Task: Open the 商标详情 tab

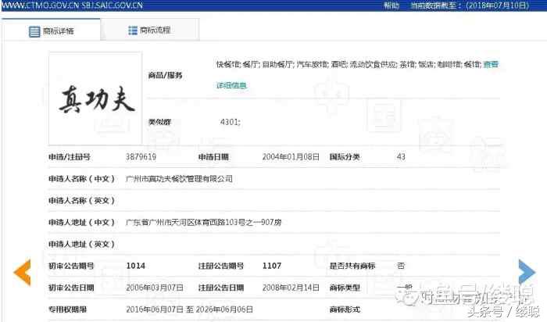Action: pos(52,30)
